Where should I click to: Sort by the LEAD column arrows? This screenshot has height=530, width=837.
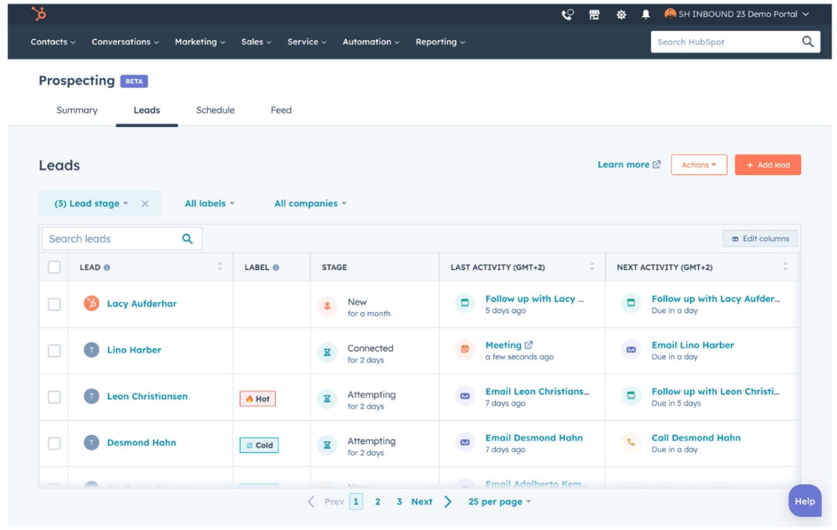click(220, 267)
